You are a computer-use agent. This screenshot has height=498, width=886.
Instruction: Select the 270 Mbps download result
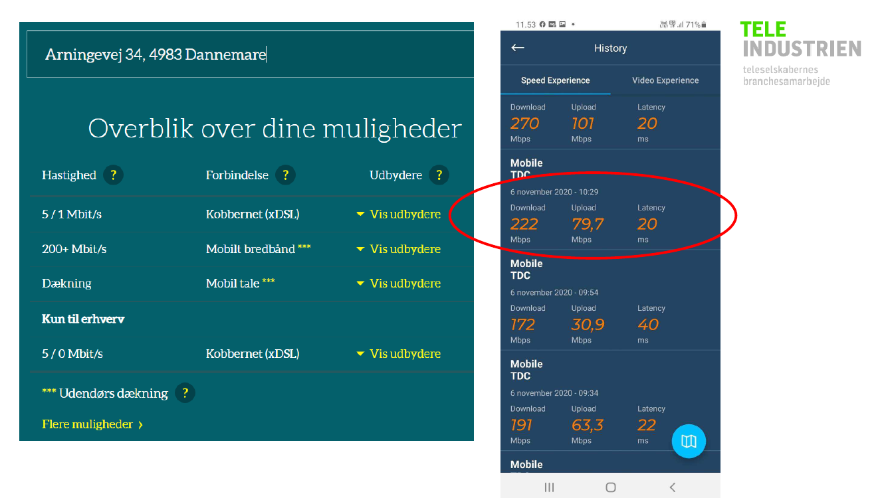[x=525, y=124]
